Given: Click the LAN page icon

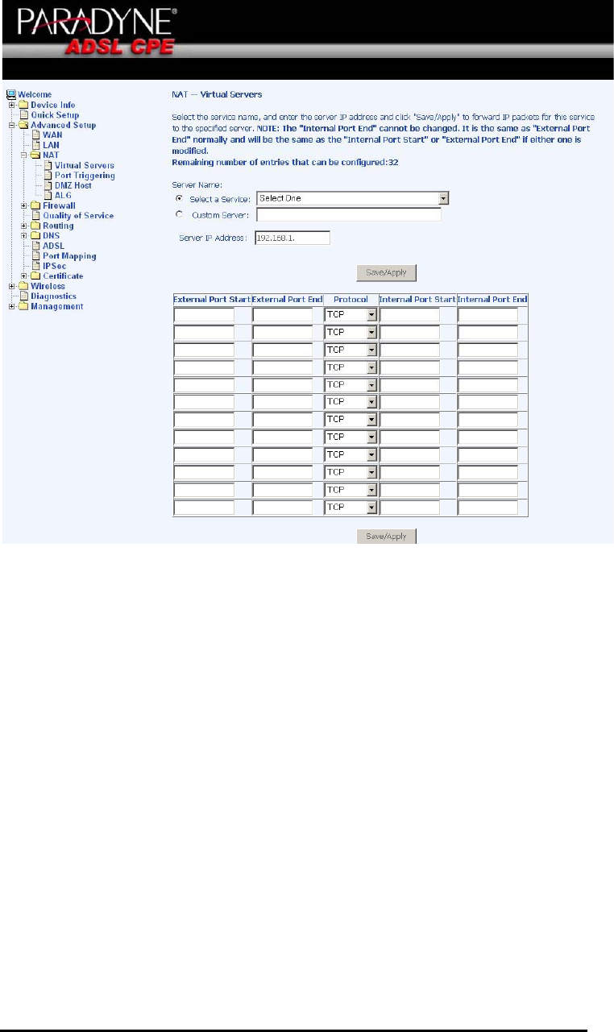Looking at the screenshot, I should tap(35, 145).
